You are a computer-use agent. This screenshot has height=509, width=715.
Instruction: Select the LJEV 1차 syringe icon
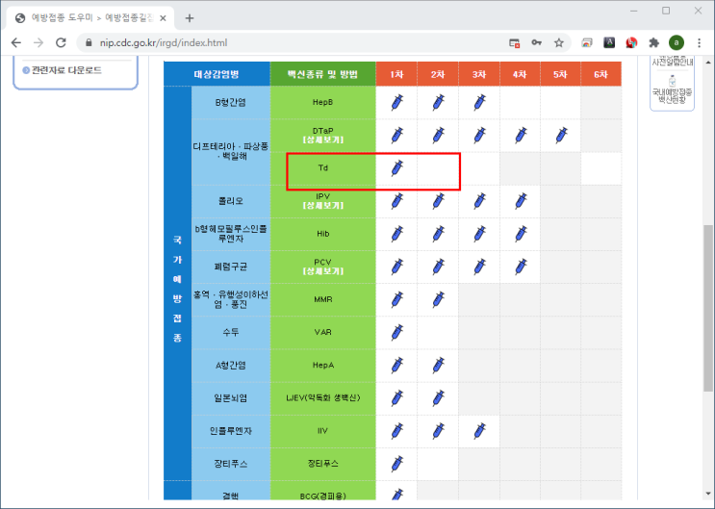(x=397, y=397)
